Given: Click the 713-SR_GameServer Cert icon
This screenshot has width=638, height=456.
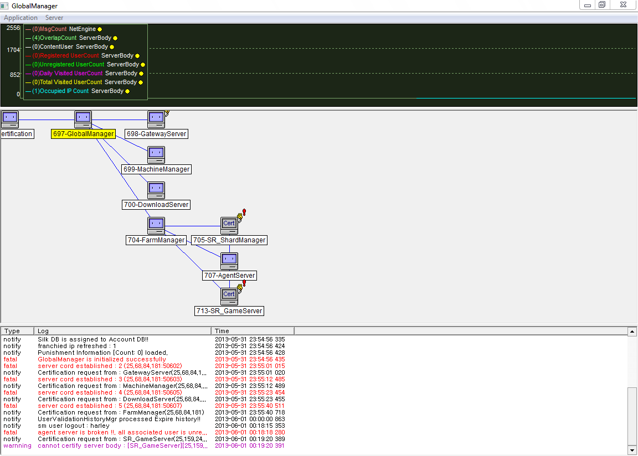Looking at the screenshot, I should coord(229,296).
